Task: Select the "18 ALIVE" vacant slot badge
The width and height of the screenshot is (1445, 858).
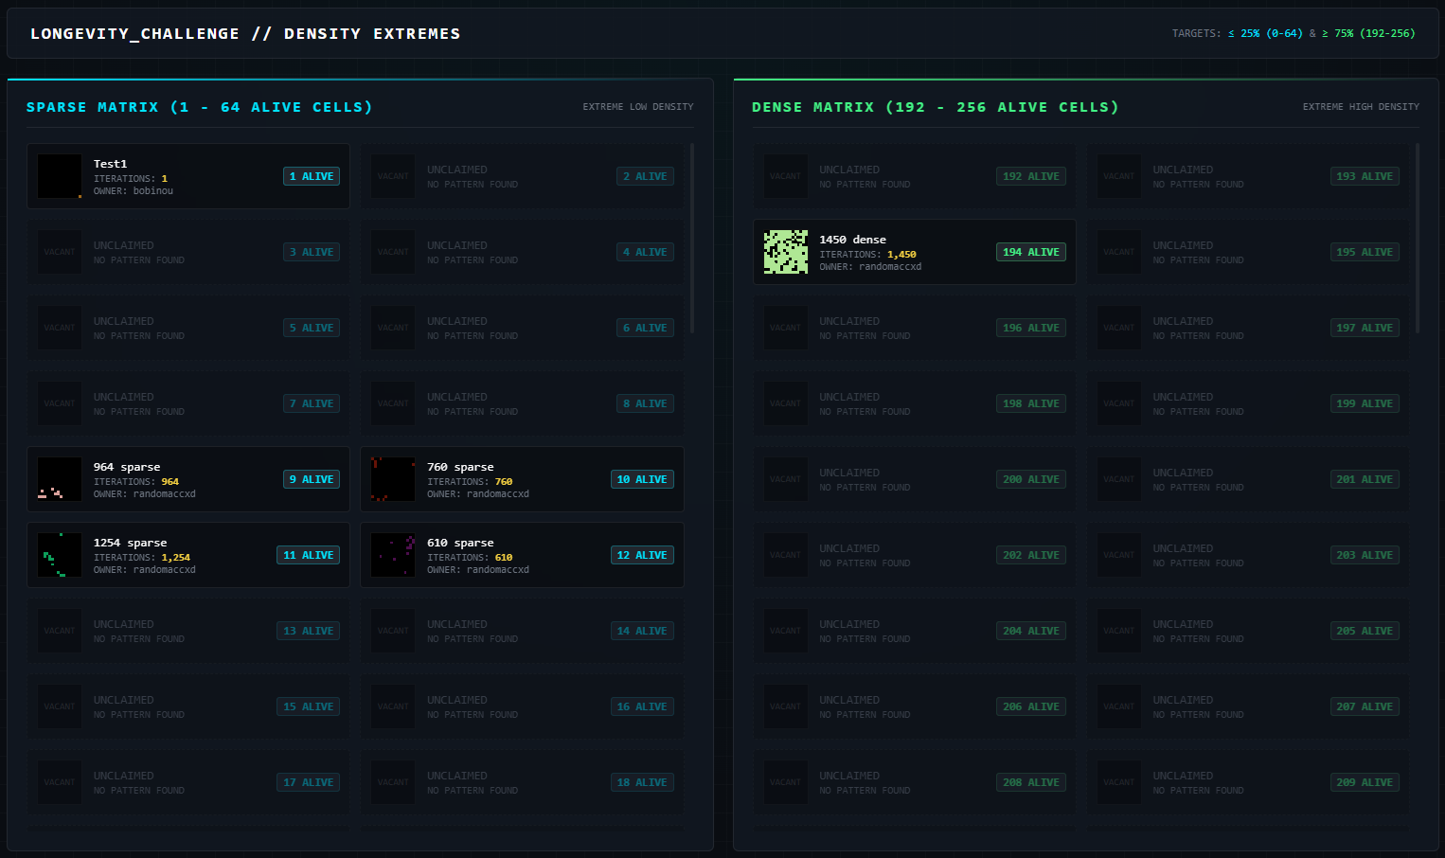Action: tap(642, 782)
